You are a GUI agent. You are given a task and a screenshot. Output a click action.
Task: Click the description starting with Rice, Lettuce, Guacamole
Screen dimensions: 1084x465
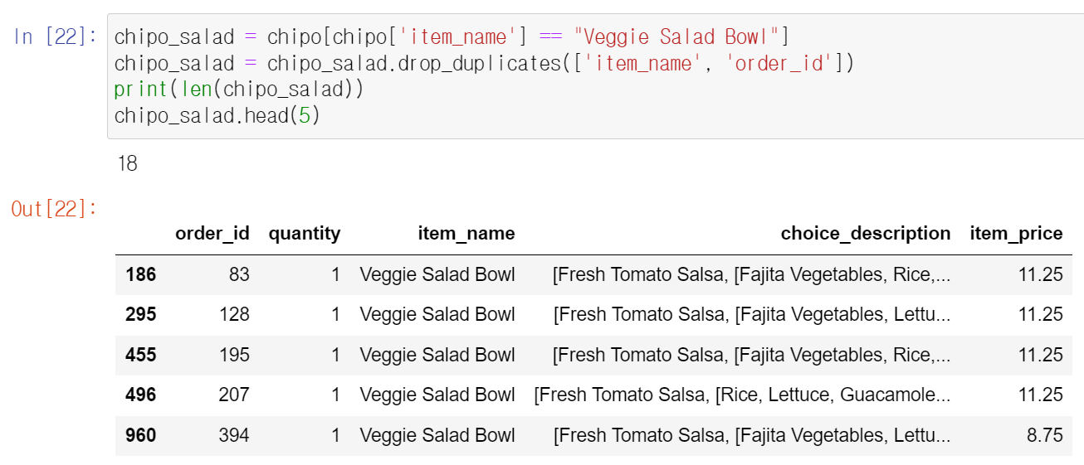742,395
